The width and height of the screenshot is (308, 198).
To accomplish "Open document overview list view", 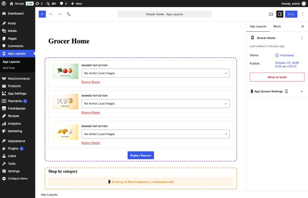I will 69,14.
